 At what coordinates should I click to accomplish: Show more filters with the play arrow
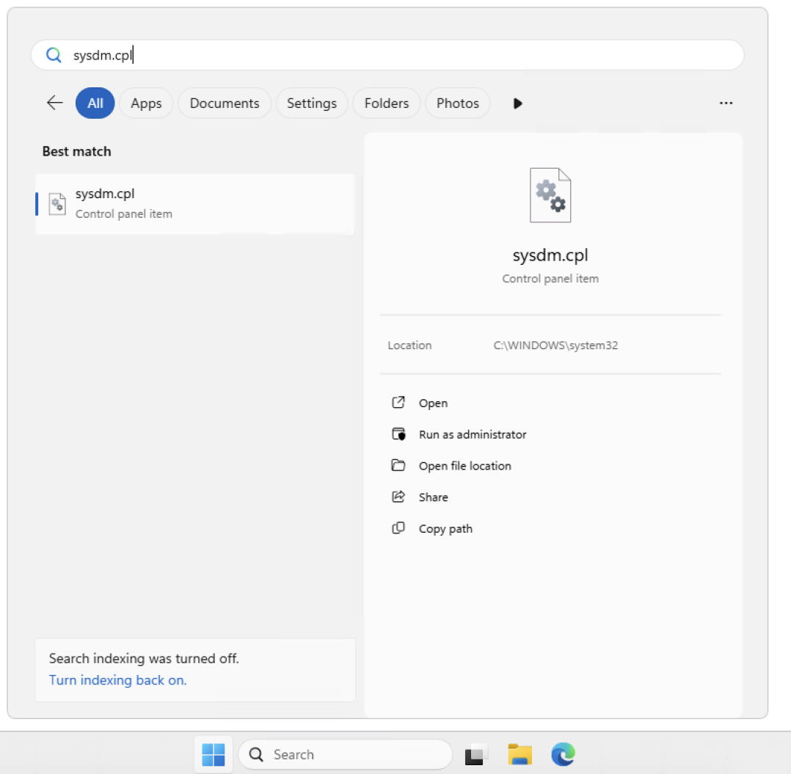pyautogui.click(x=517, y=103)
